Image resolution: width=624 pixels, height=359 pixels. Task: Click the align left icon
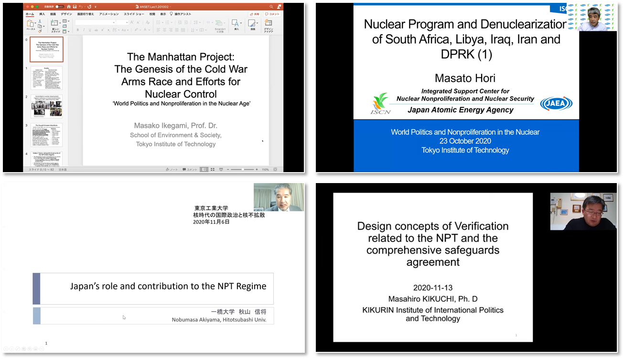click(x=158, y=30)
